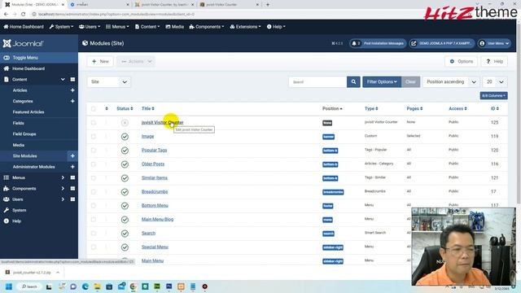The height and width of the screenshot is (293, 521).
Task: Open Users dashboard grid icon
Action: pyautogui.click(x=72, y=199)
